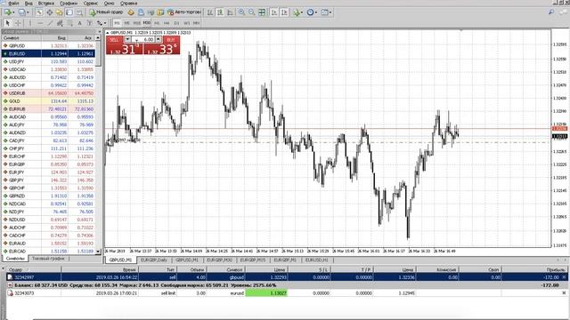Expand the New Chart dropdown arrow
This screenshot has width=570, height=320.
(x=13, y=12)
